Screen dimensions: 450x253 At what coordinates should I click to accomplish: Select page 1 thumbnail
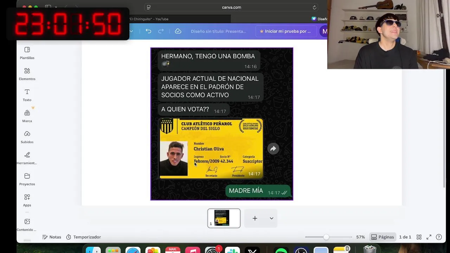point(224,218)
